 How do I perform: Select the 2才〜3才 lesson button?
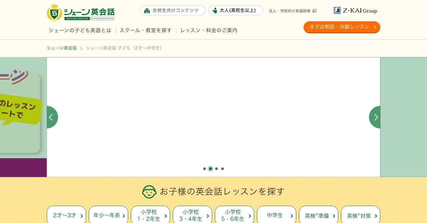point(66,215)
